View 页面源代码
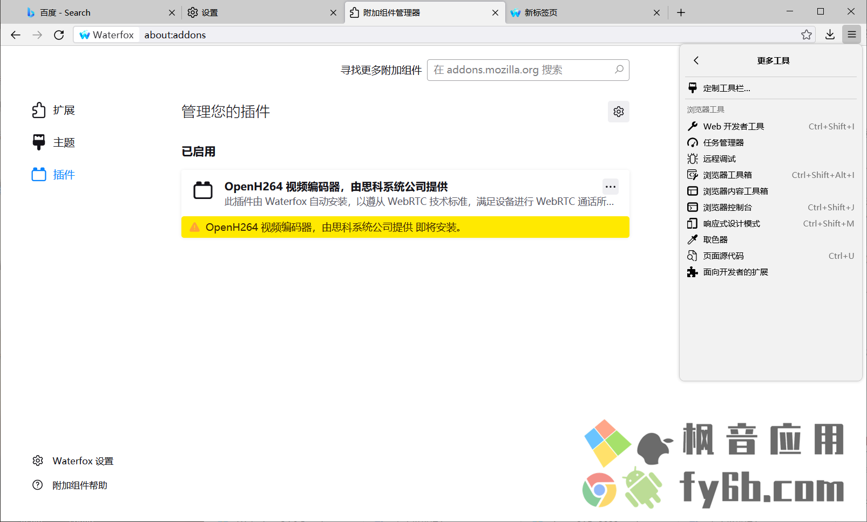The image size is (867, 522). 771,256
